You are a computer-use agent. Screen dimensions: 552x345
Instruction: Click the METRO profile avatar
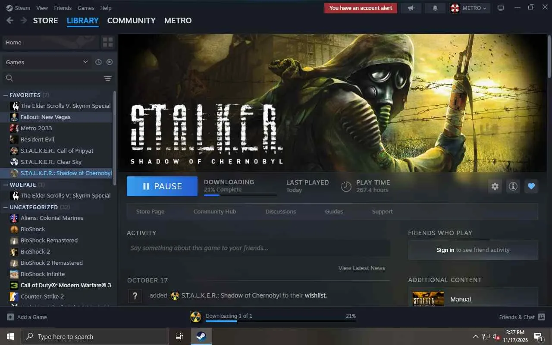tap(455, 8)
